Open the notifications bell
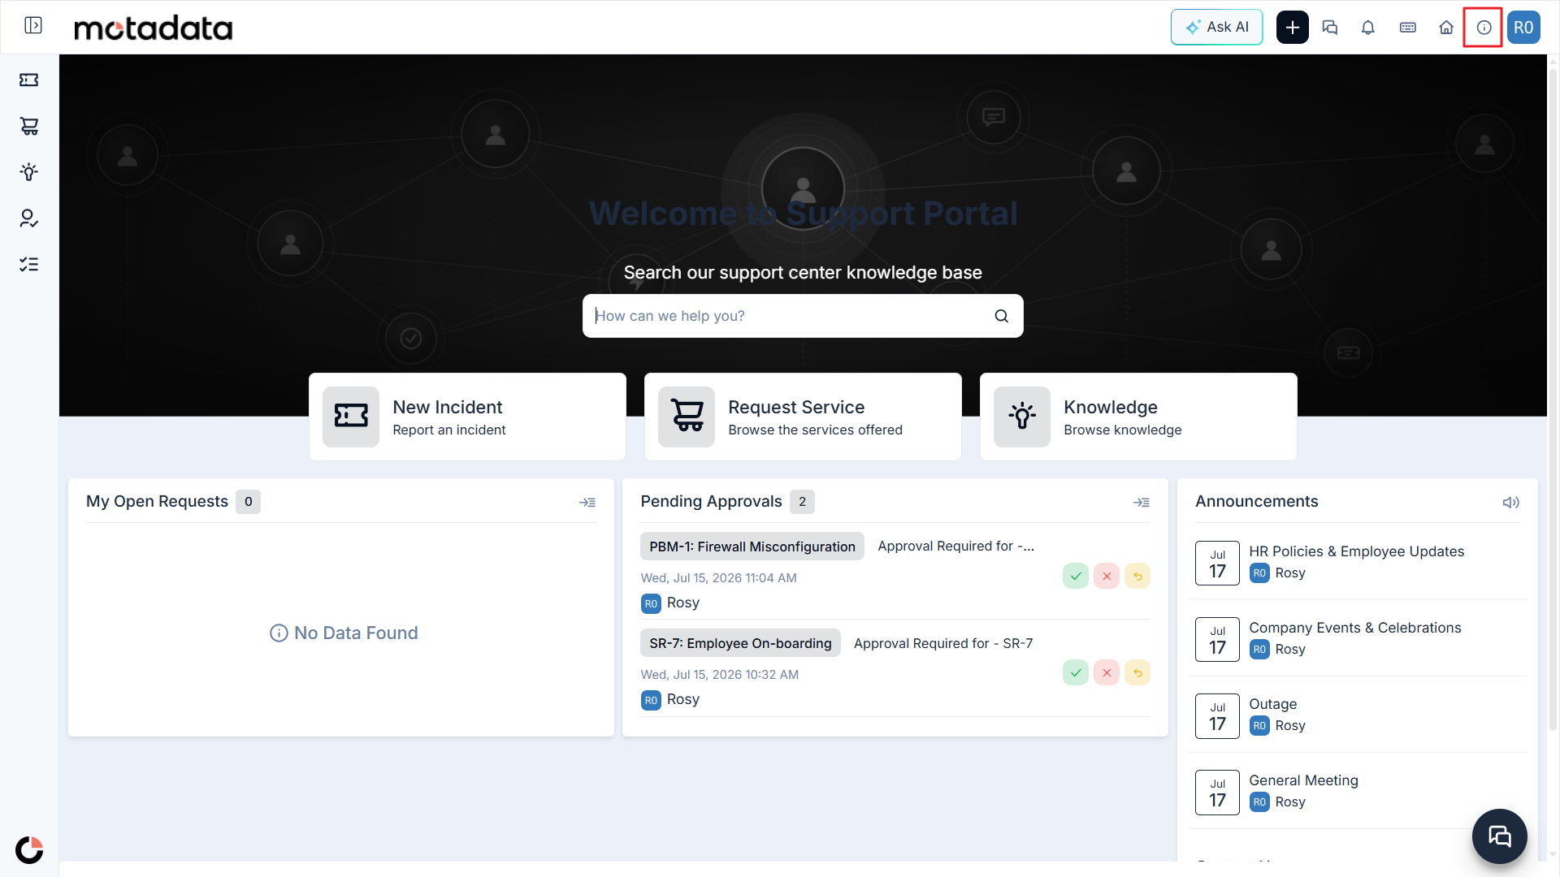This screenshot has height=877, width=1560. point(1368,27)
